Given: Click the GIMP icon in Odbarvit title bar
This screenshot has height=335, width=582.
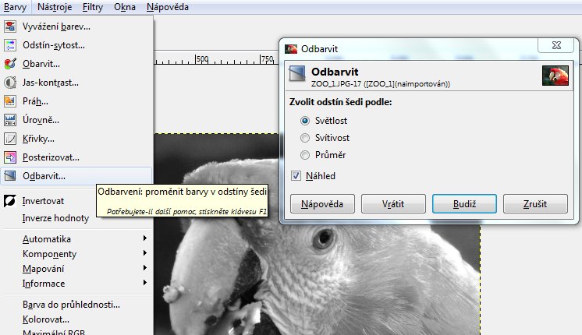Looking at the screenshot, I should pyautogui.click(x=291, y=49).
